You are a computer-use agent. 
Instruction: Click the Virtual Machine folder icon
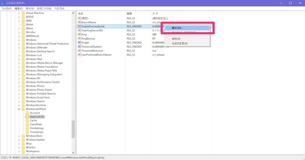[23, 13]
